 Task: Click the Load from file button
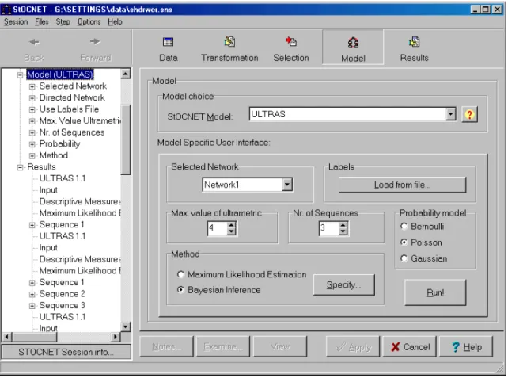click(402, 185)
